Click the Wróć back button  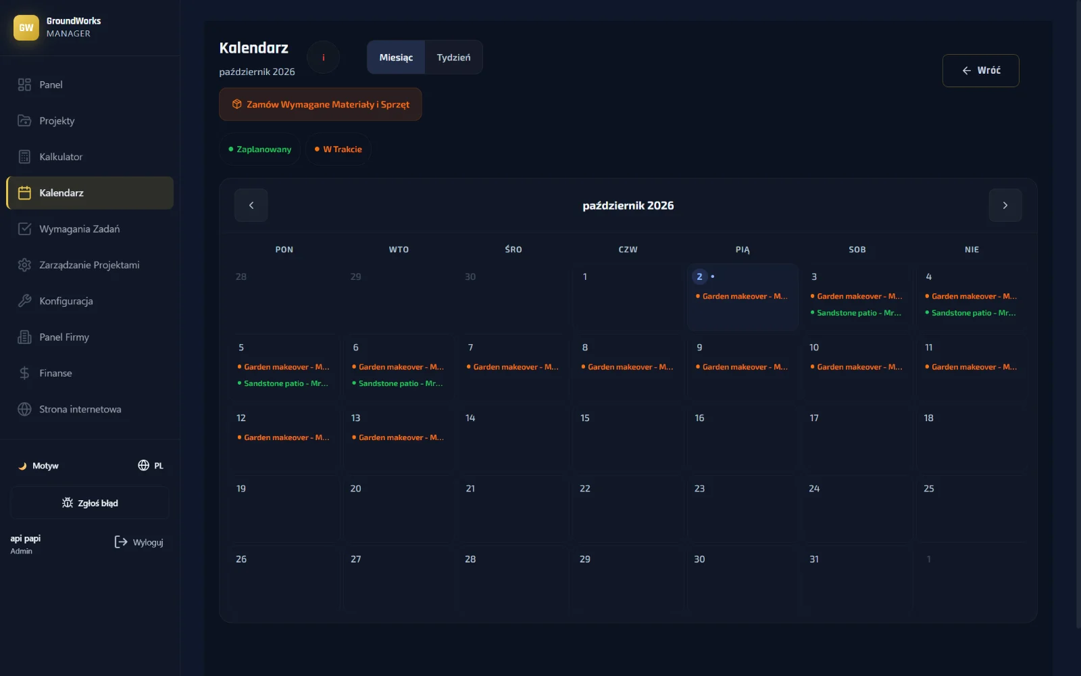click(980, 70)
